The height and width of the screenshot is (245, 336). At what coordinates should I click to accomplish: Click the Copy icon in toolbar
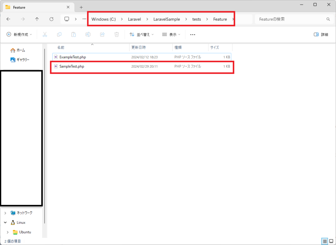tap(59, 34)
